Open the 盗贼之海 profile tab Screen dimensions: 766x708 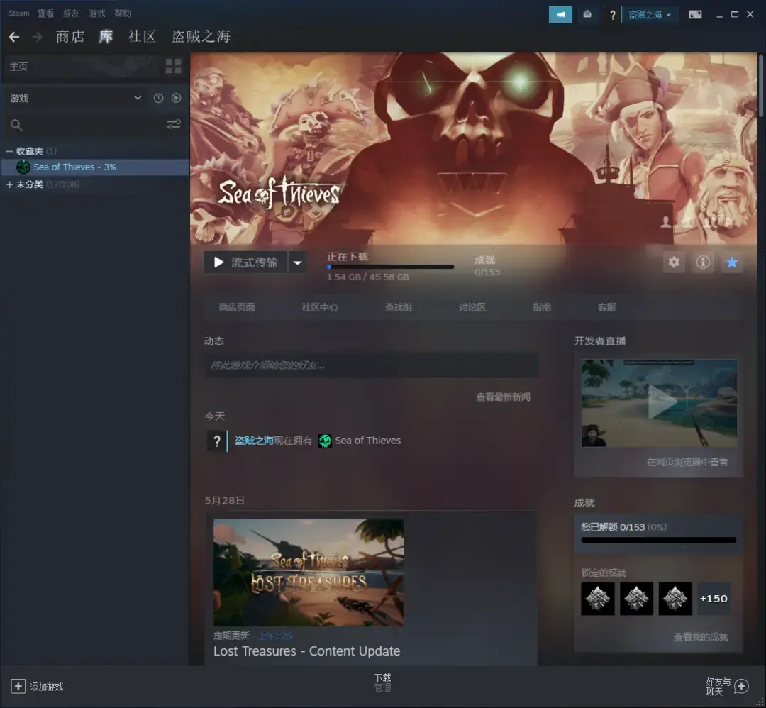[201, 37]
